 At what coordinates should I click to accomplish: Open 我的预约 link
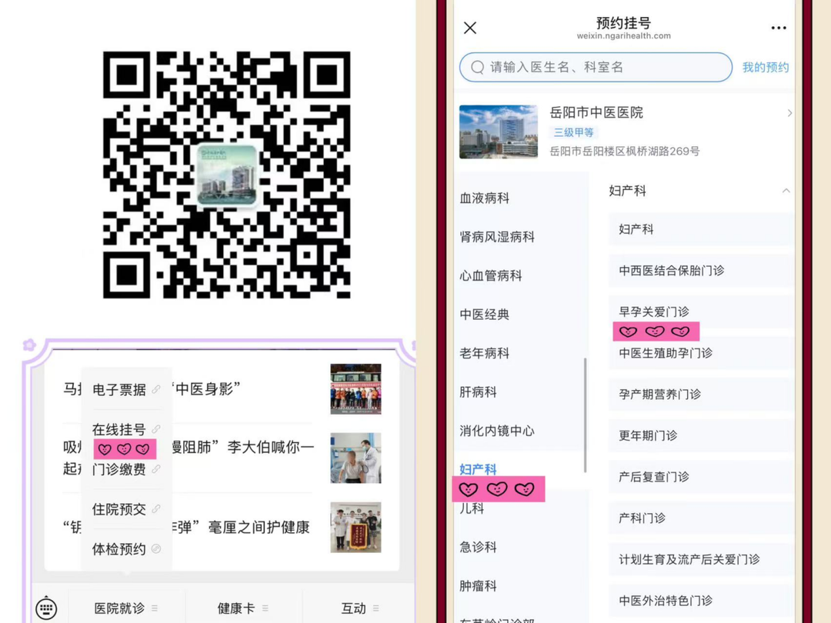(x=766, y=67)
